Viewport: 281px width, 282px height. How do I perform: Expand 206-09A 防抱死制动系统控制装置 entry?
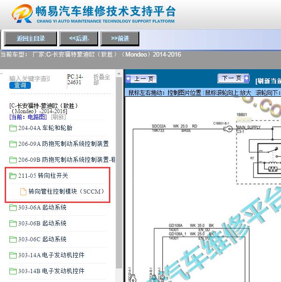point(64,144)
